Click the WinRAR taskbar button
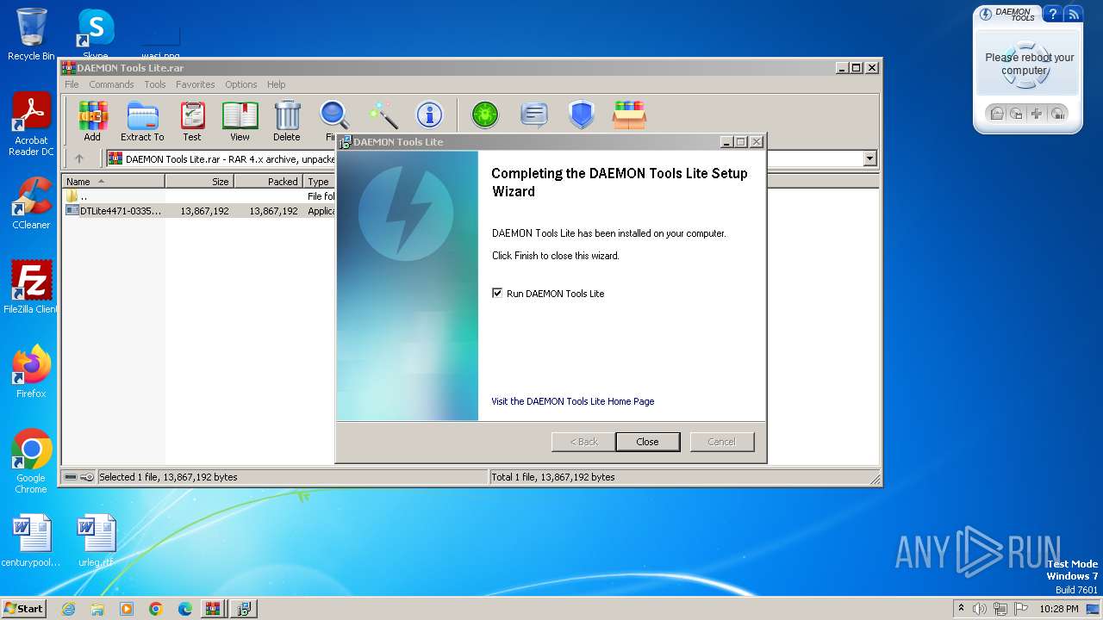1103x620 pixels. pyautogui.click(x=213, y=609)
